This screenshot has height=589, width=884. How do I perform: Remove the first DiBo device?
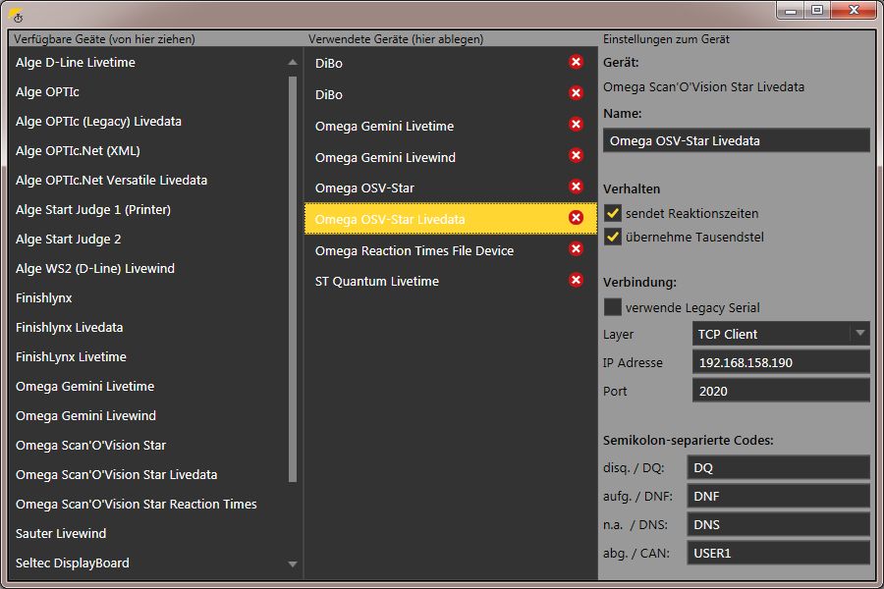(576, 62)
